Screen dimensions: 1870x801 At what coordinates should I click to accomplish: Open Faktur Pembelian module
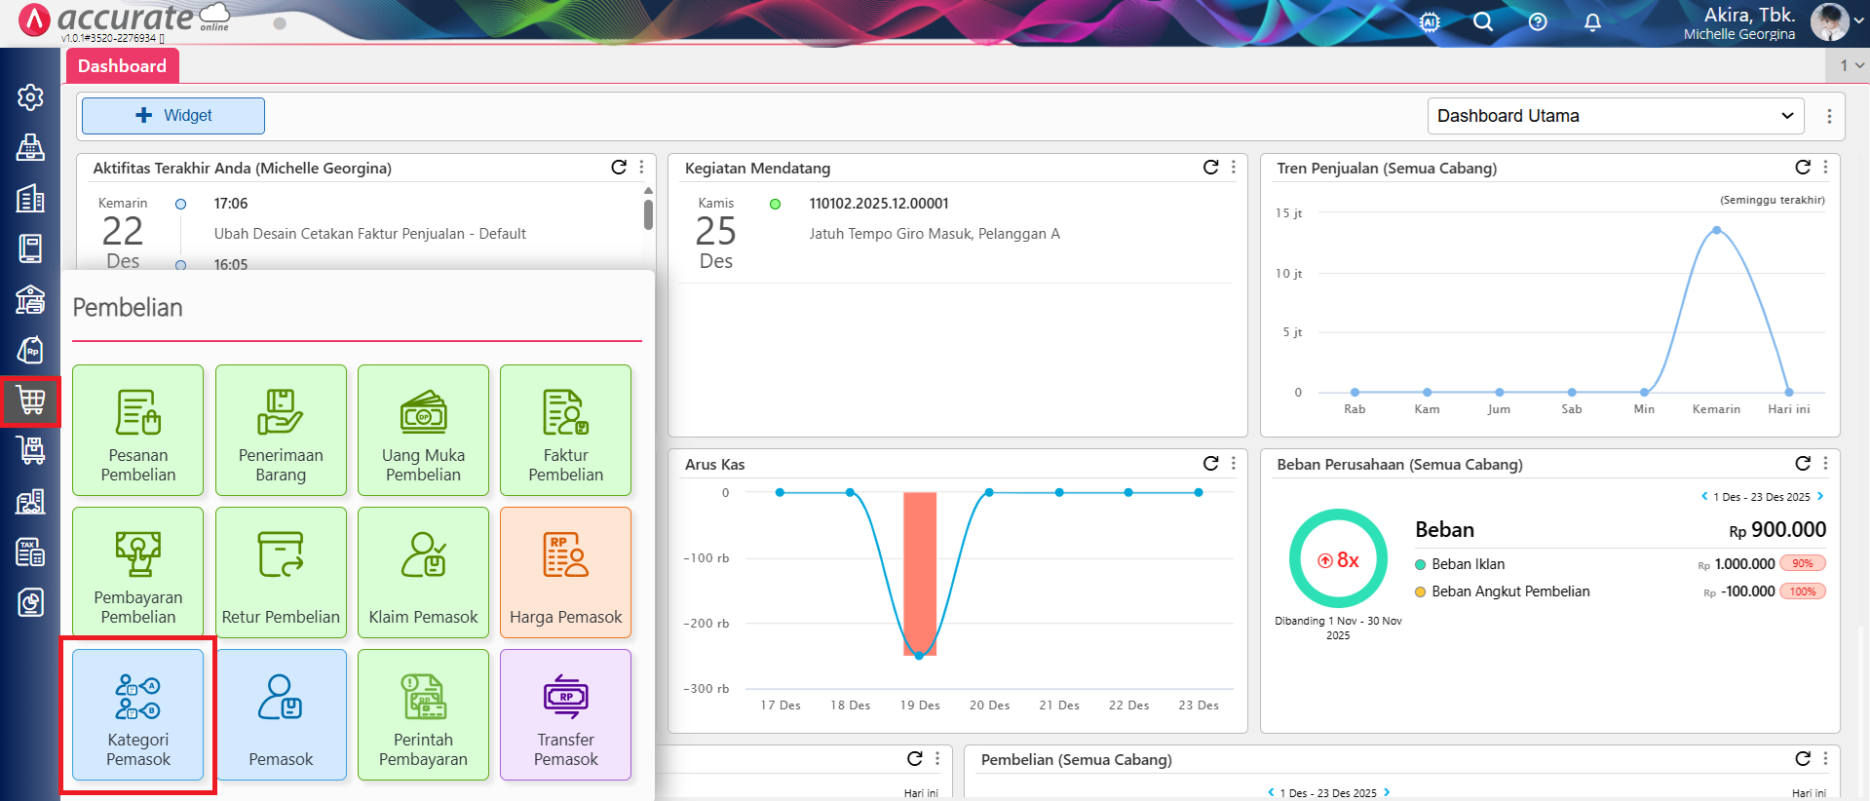(x=565, y=430)
